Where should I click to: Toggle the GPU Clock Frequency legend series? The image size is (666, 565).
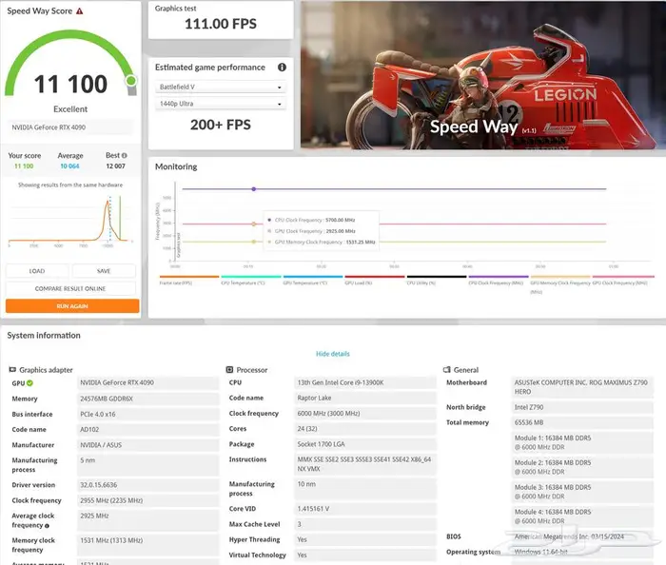pos(623,280)
